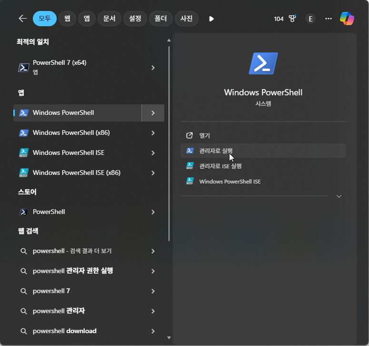Click the results list scroll down arrow
The image size is (369, 346).
[x=169, y=338]
